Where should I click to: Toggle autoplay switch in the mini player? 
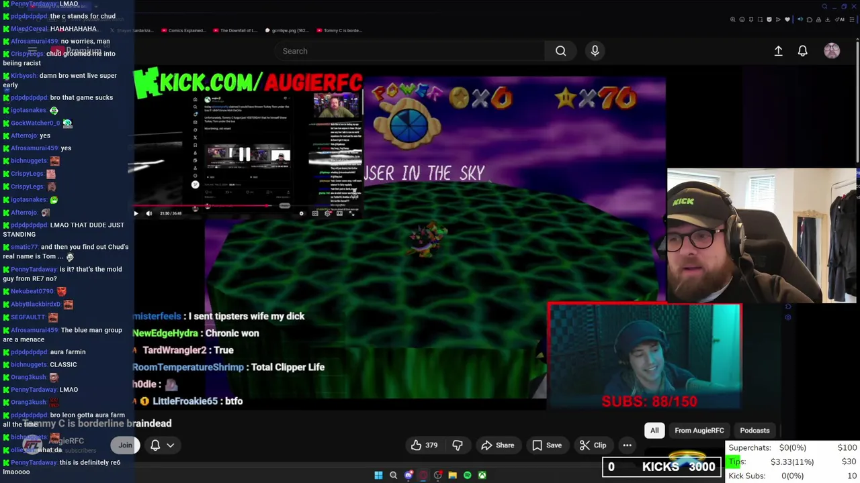point(301,213)
